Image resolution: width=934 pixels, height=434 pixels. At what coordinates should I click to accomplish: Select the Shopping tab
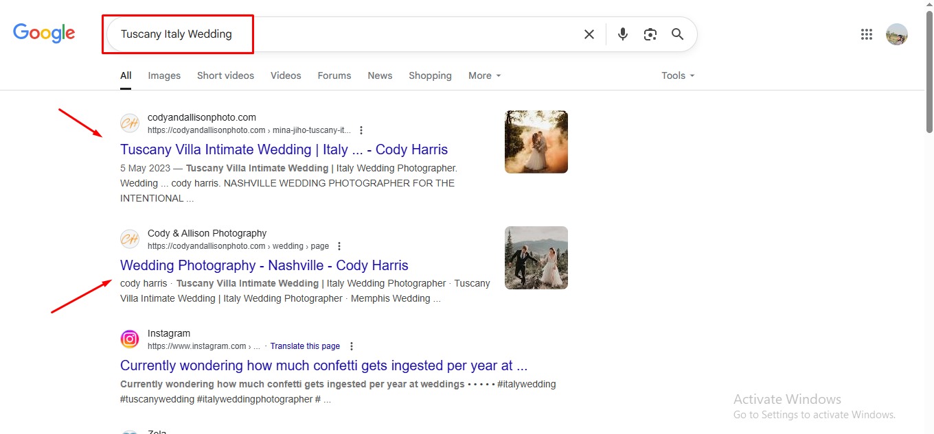(430, 75)
